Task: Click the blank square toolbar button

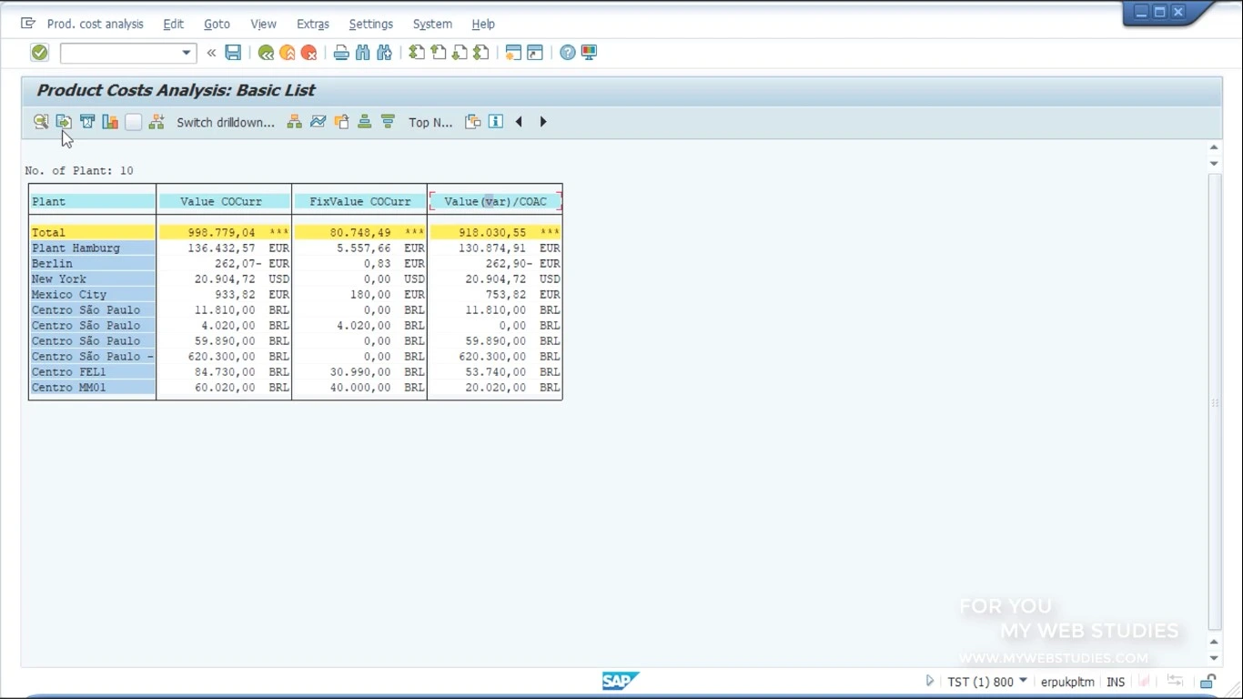Action: (134, 122)
